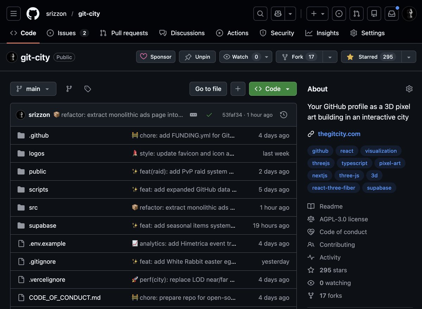The image size is (422, 309).
Task: Open the repository Settings gear in the About section
Action: [x=409, y=89]
